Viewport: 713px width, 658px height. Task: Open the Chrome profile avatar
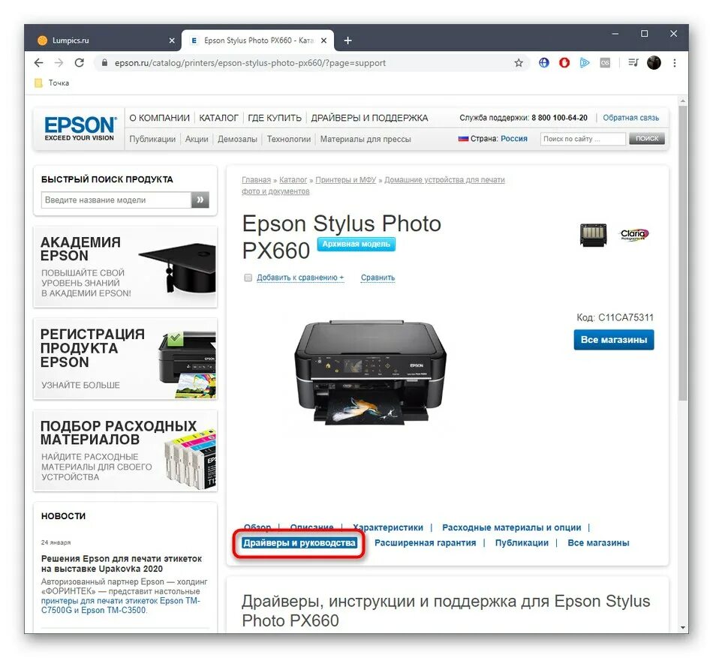point(654,63)
